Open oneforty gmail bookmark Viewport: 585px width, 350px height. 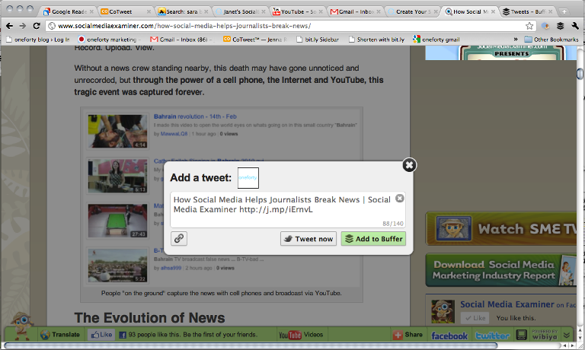(x=436, y=39)
